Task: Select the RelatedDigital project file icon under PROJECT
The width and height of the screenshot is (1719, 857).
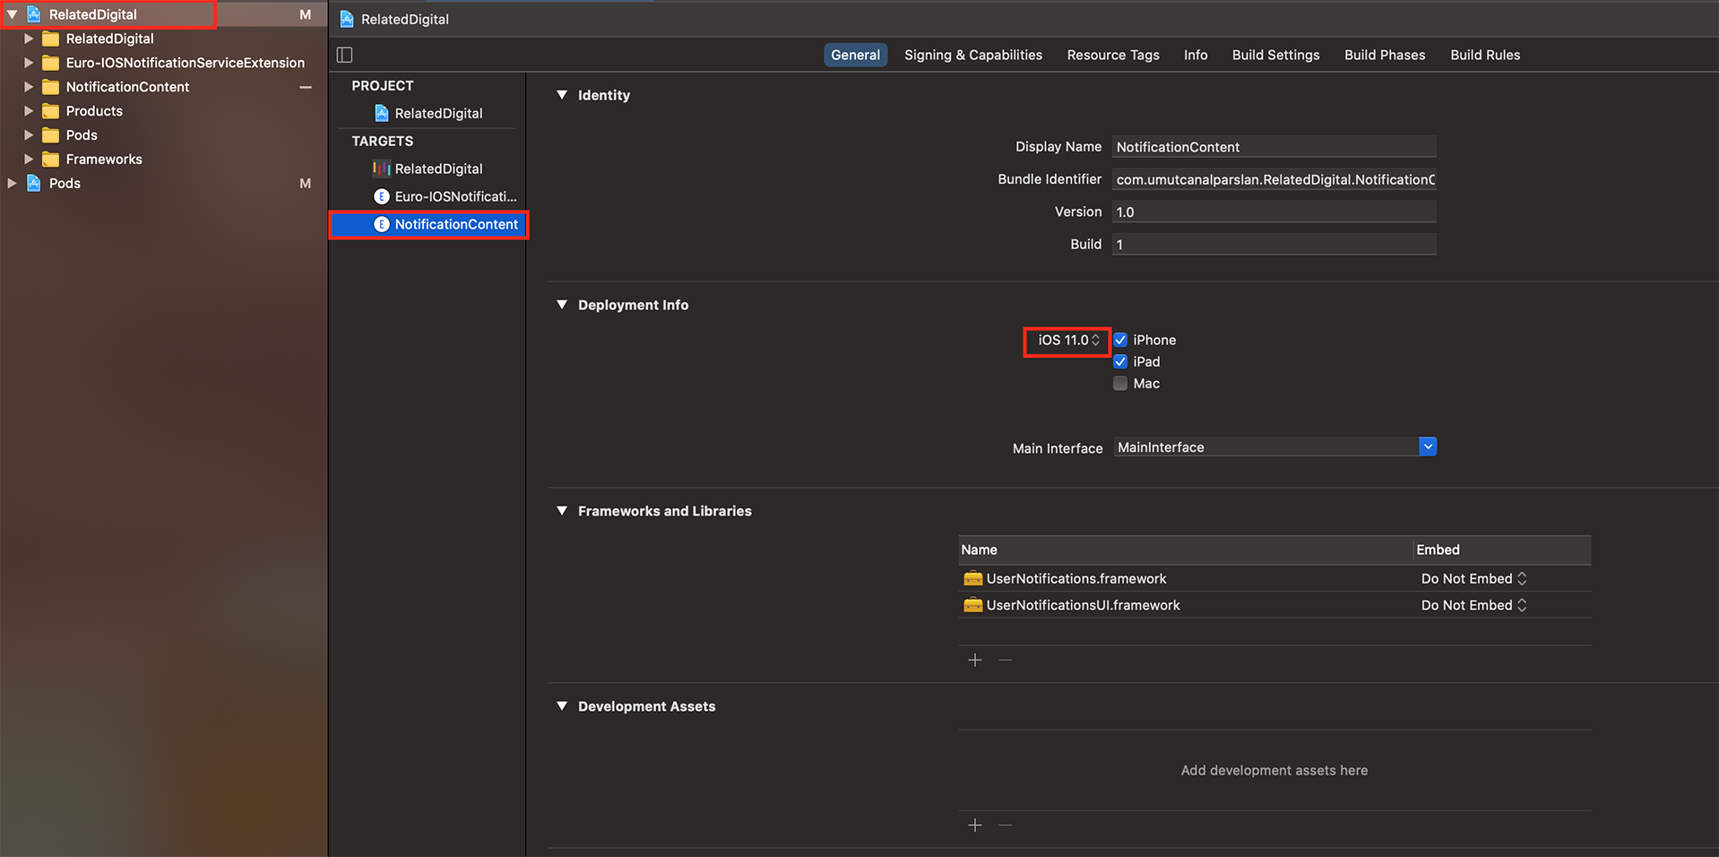Action: pos(382,113)
